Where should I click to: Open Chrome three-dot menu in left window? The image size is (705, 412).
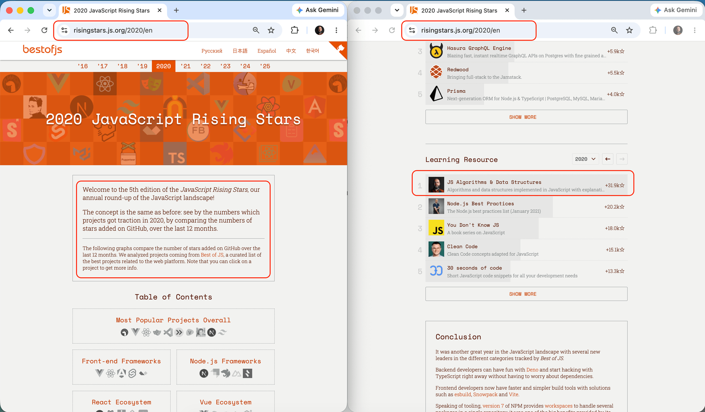pos(336,30)
